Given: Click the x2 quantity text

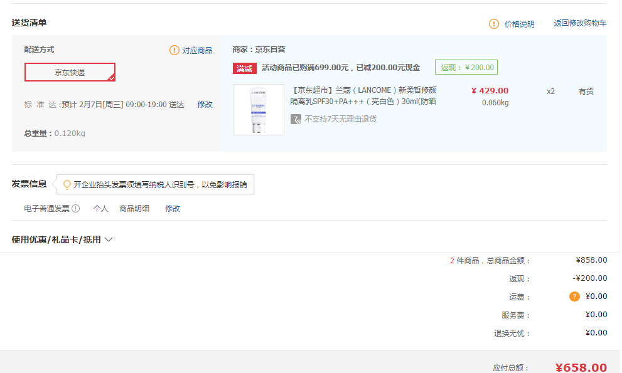Looking at the screenshot, I should click(x=550, y=92).
